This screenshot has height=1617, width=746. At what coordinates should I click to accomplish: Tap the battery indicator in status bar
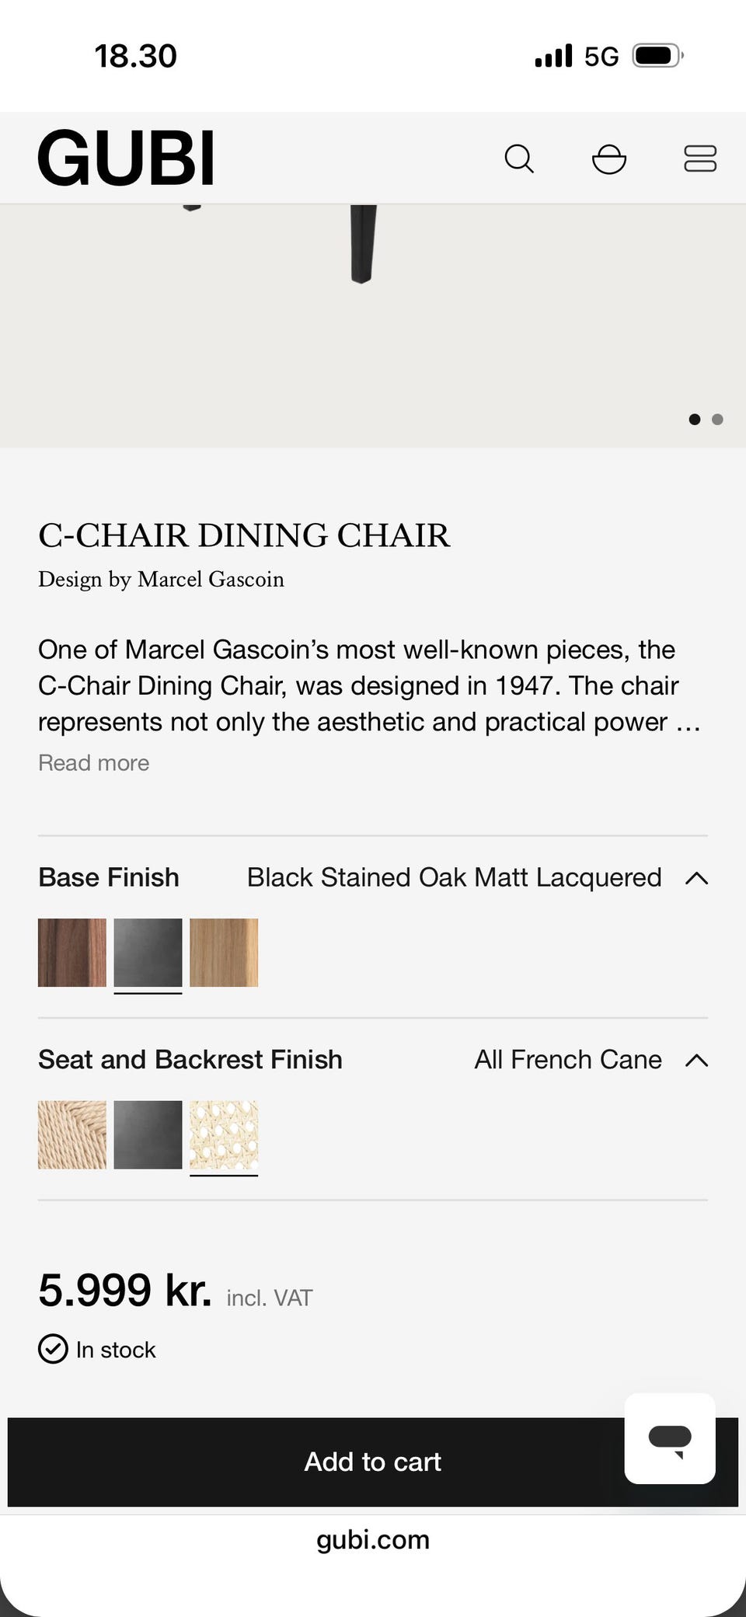658,56
